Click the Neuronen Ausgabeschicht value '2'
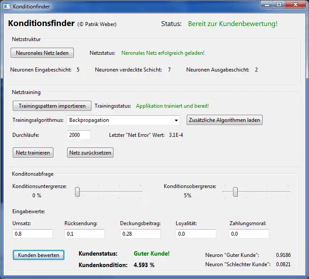Image resolution: width=309 pixels, height=279 pixels. point(256,70)
